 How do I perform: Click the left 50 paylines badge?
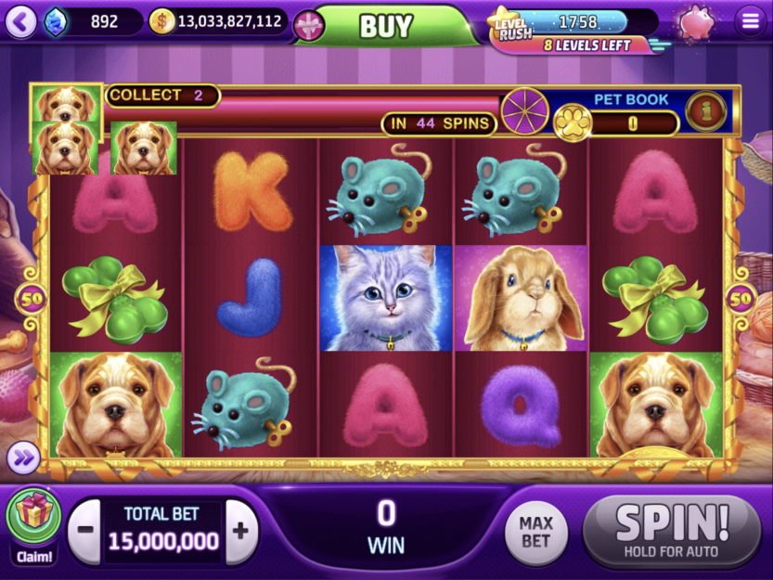[x=31, y=299]
